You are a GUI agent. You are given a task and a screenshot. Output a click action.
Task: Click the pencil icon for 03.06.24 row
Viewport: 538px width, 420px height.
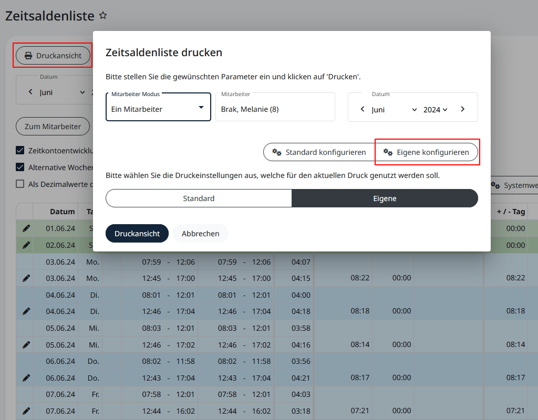pos(26,278)
